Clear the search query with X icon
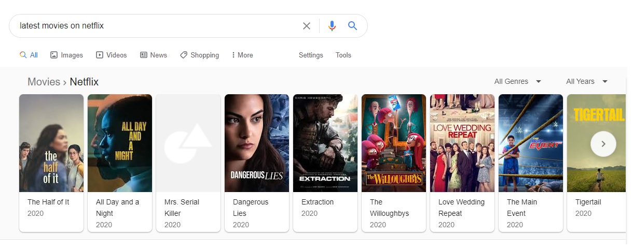Screen dimensions: 633x249 click(307, 26)
